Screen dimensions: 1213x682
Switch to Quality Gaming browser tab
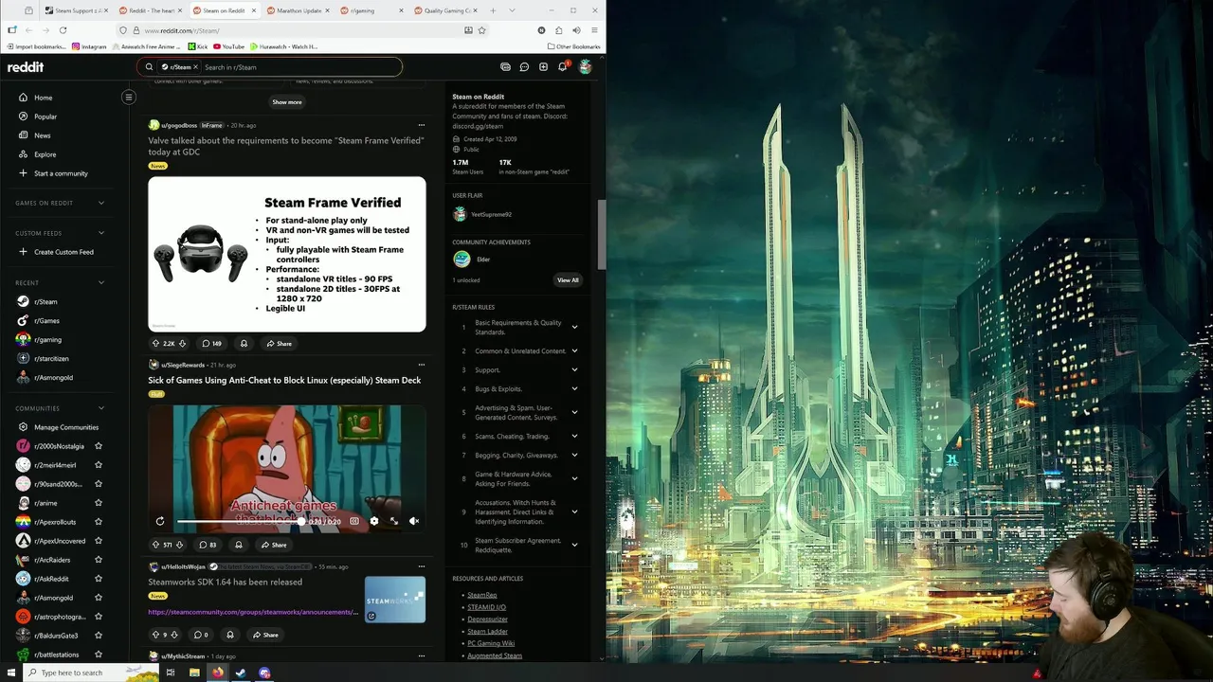tap(445, 10)
